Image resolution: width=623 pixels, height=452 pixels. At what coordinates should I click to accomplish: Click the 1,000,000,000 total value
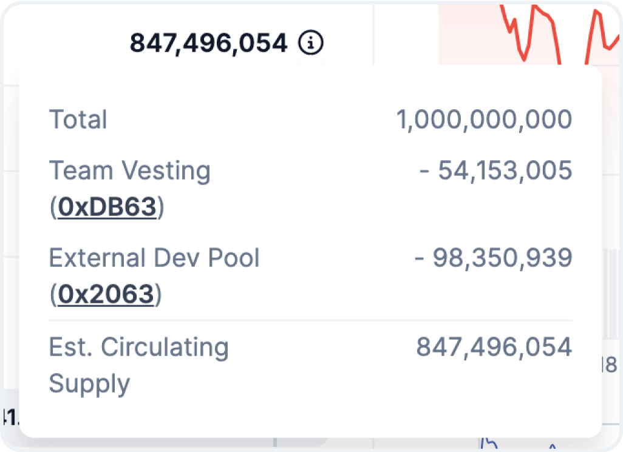click(483, 120)
